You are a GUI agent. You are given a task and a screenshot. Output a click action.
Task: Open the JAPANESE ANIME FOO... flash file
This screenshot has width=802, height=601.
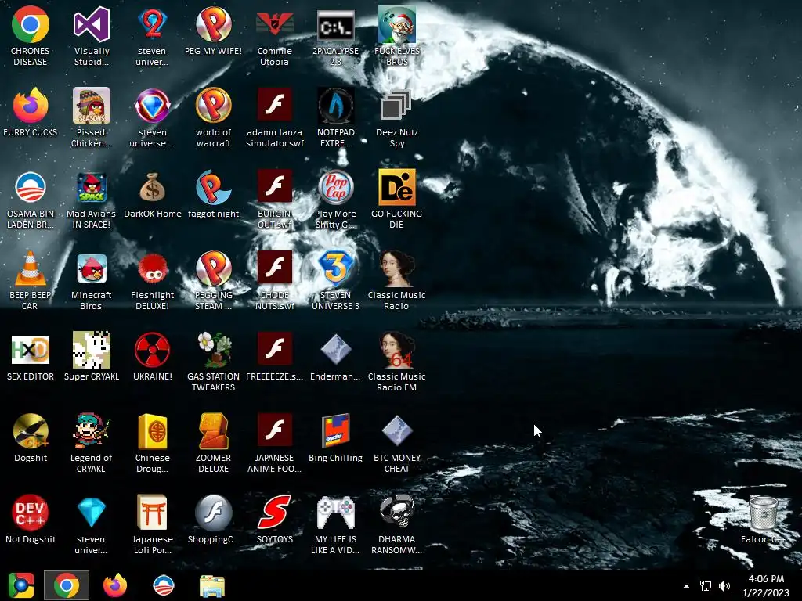click(275, 430)
